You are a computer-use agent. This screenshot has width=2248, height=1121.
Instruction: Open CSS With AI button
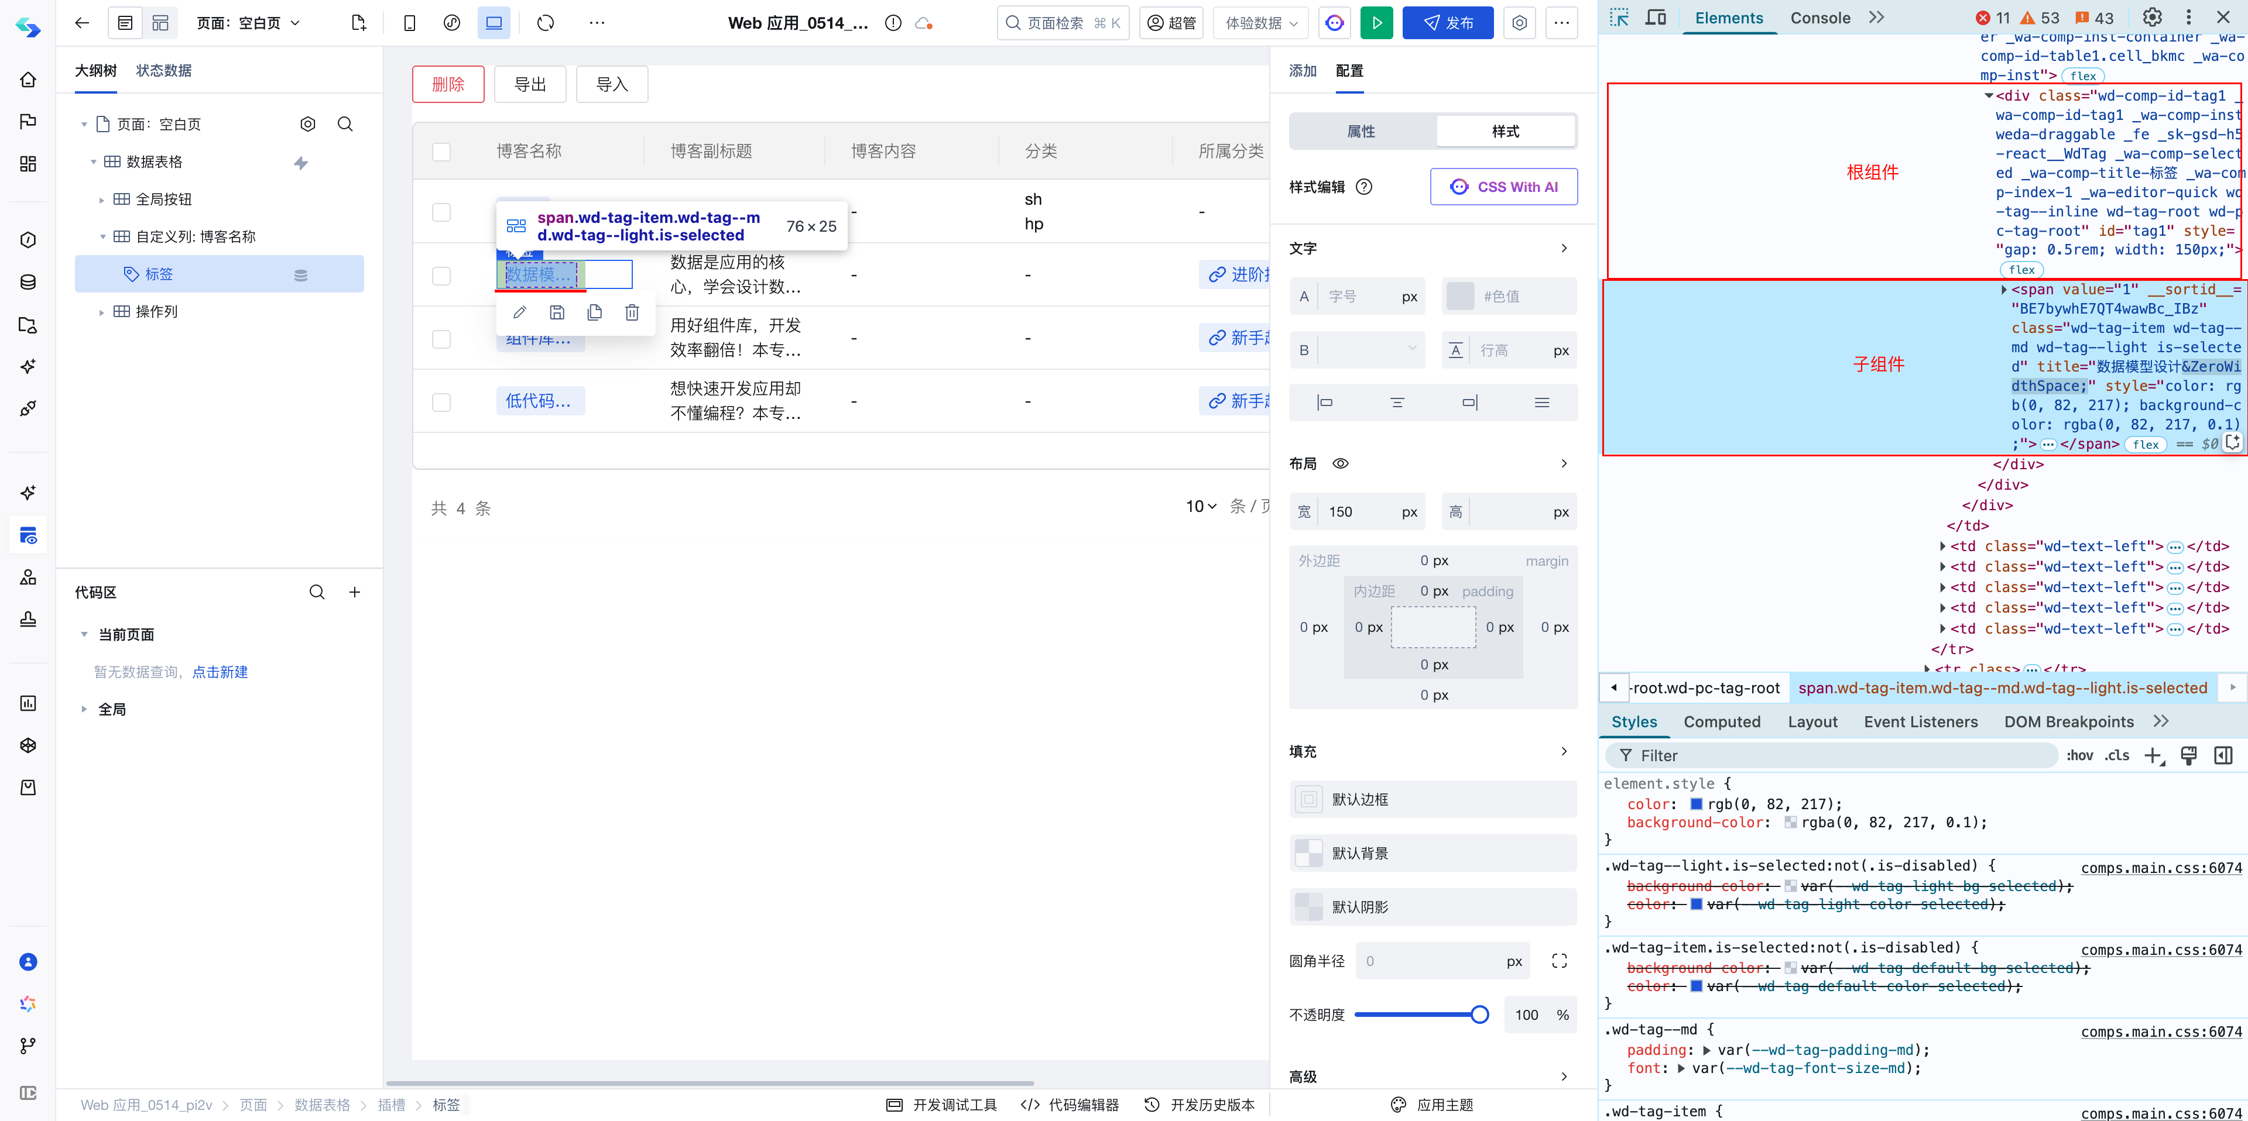tap(1503, 187)
